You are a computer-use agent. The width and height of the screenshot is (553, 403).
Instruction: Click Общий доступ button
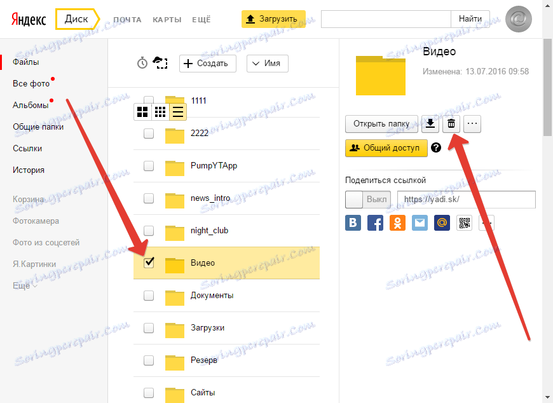point(386,148)
